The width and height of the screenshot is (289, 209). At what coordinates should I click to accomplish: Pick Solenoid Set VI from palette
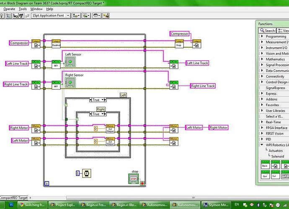(275, 175)
